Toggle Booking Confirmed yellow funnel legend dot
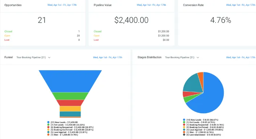Screen dimensions: 256x139 [x=48, y=130]
